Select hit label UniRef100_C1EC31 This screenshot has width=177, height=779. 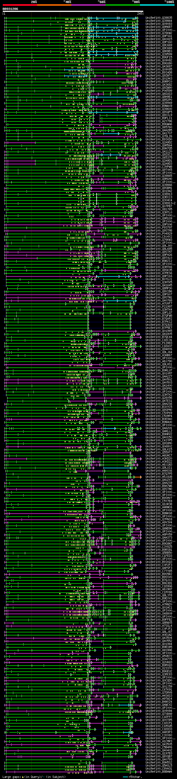pos(159,340)
